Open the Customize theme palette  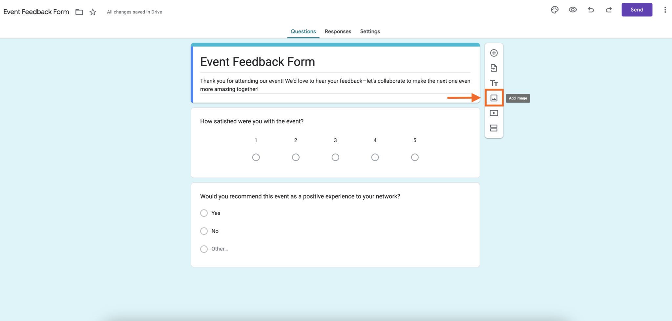click(555, 10)
